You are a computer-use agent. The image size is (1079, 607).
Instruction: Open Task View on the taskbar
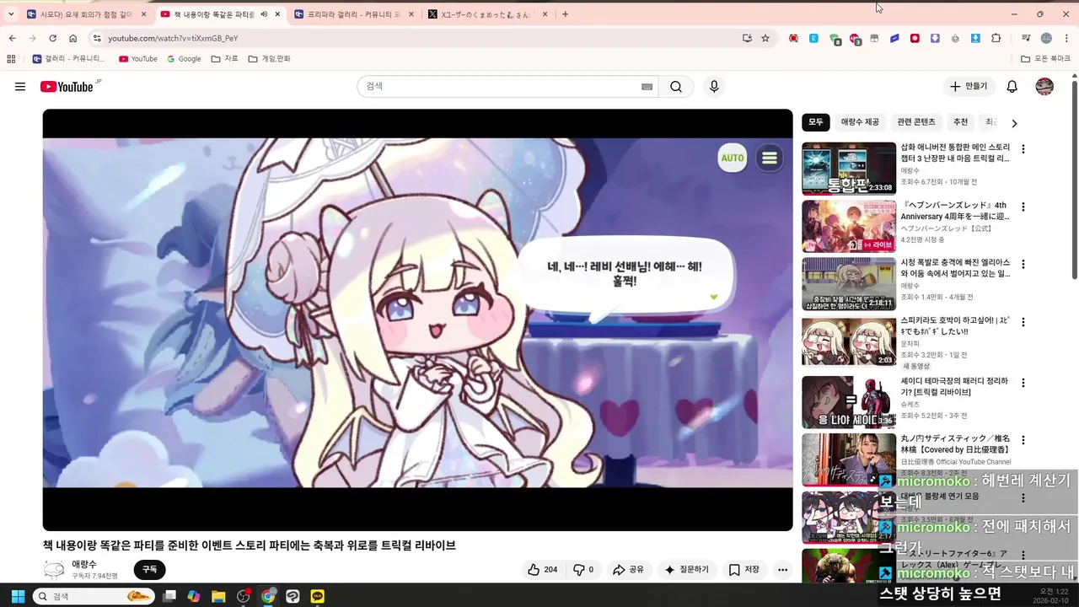(x=169, y=596)
